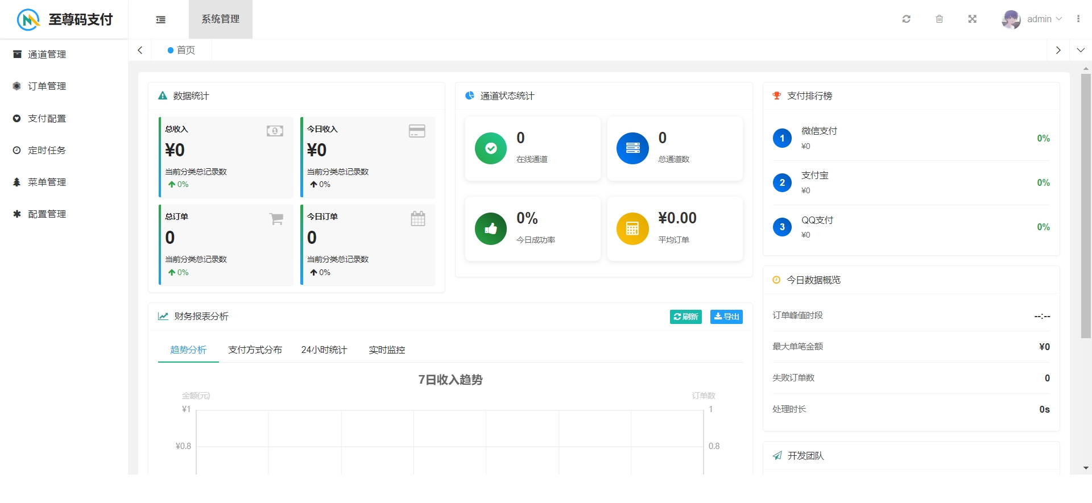This screenshot has height=503, width=1092.
Task: Expand the tab options chevron dropdown
Action: (1081, 51)
